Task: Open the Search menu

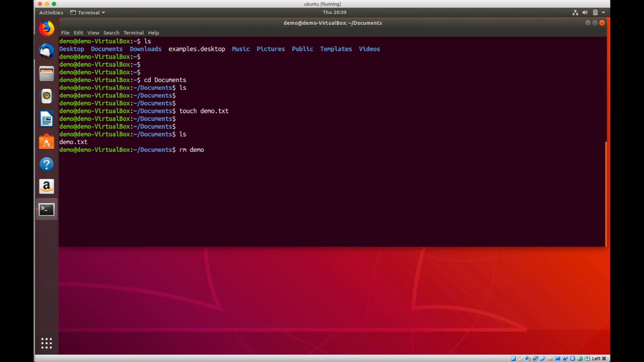Action: point(111,33)
